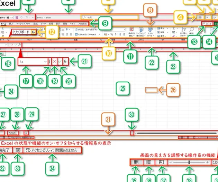Switch to Page Break Preview icon in callout

(x=161, y=162)
